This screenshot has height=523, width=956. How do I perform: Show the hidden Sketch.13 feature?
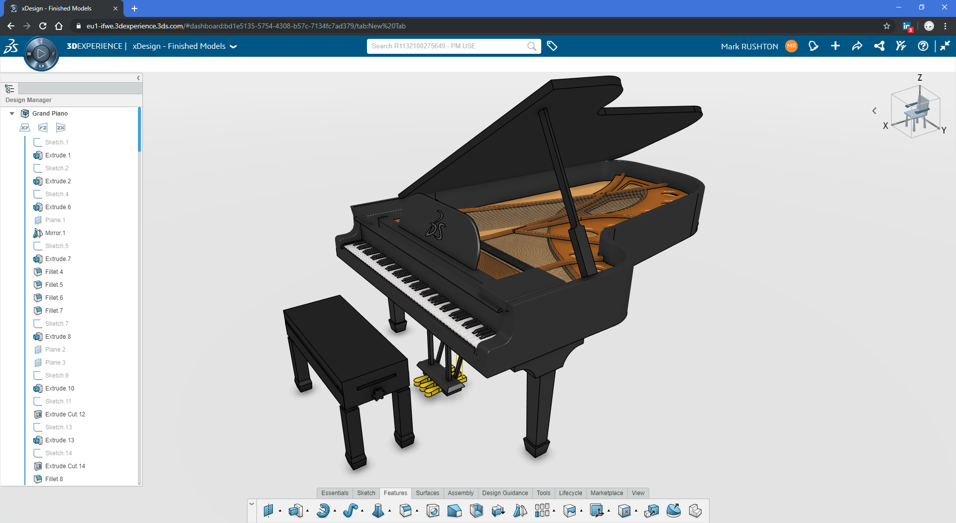(57, 427)
